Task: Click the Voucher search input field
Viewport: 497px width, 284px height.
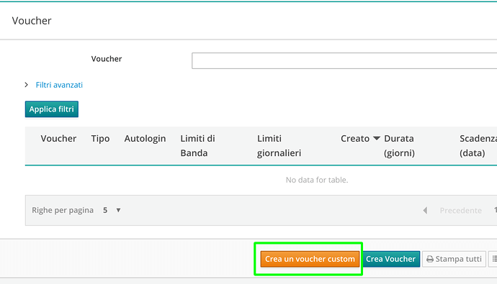Action: [344, 60]
